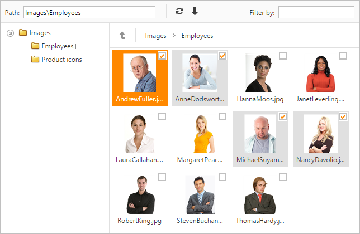The image size is (360, 234).
Task: Go up one folder level arrow
Action: 122,36
